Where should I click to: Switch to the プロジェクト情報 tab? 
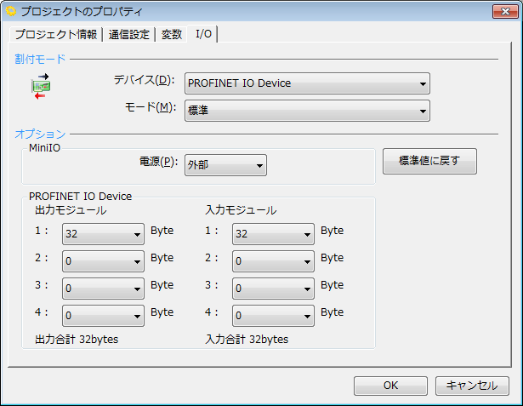55,35
